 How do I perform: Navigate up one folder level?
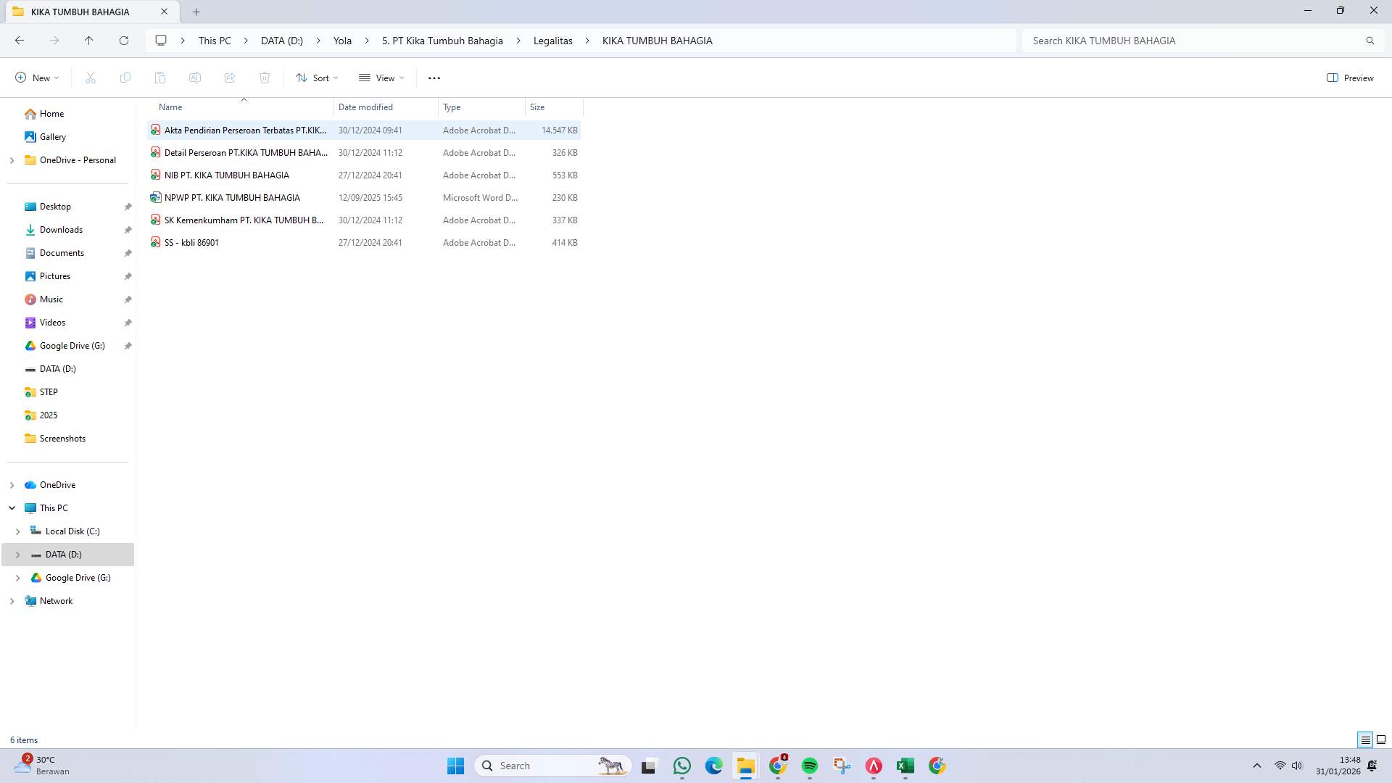[x=90, y=41]
